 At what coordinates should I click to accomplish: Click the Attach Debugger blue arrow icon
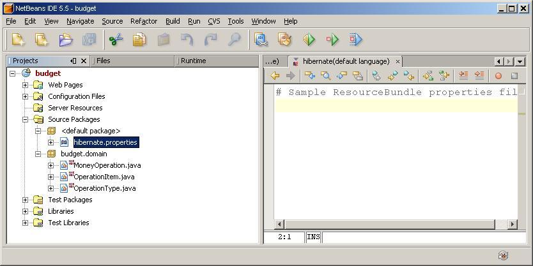coord(356,40)
